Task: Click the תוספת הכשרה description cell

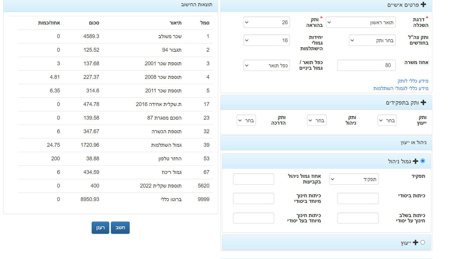Action: point(167,131)
